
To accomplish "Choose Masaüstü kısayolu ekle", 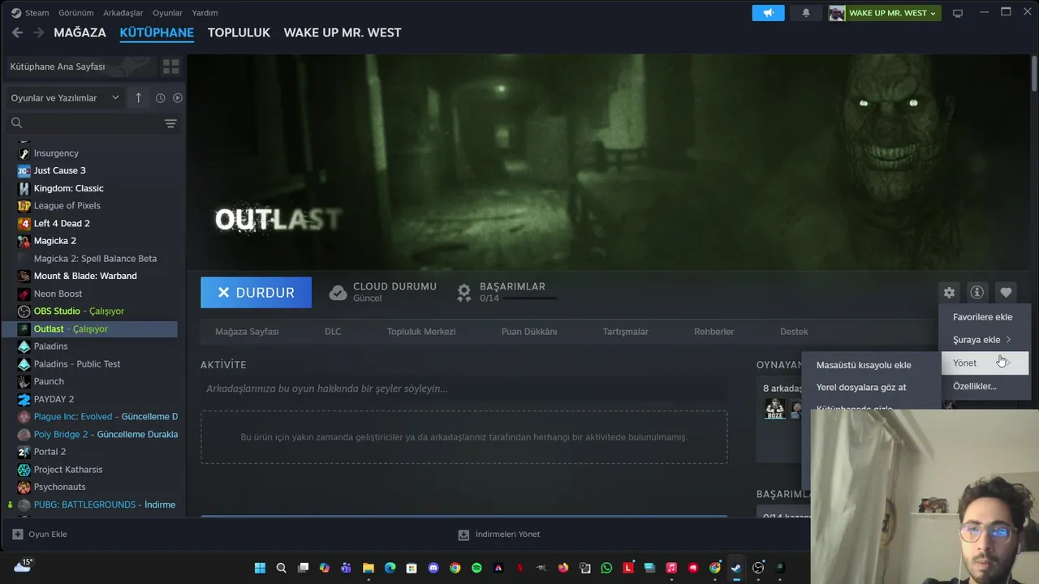I will [x=864, y=365].
